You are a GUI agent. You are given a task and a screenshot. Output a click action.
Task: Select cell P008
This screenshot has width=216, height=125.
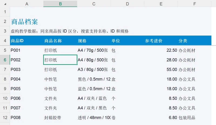tap(27, 117)
